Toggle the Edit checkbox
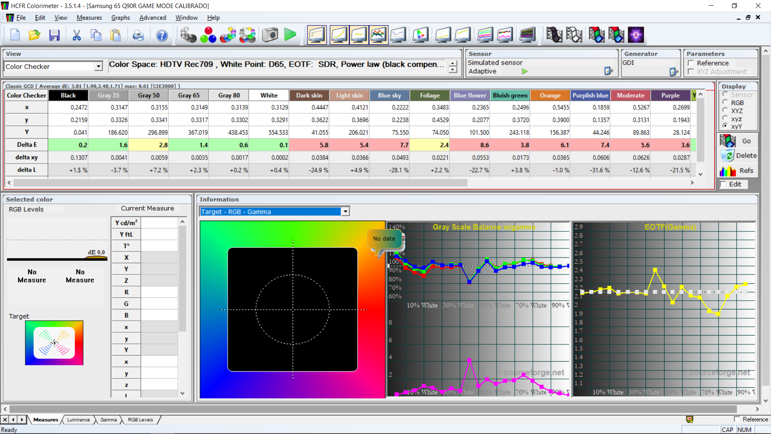This screenshot has width=771, height=434. click(x=723, y=184)
